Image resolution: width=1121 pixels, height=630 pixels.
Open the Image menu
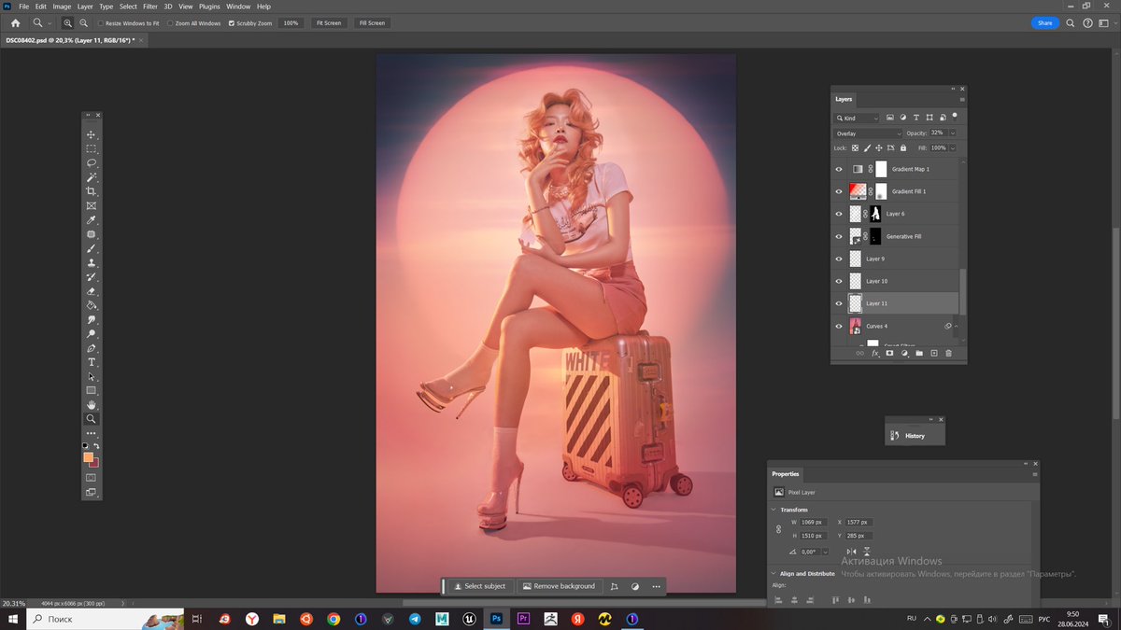(x=62, y=7)
